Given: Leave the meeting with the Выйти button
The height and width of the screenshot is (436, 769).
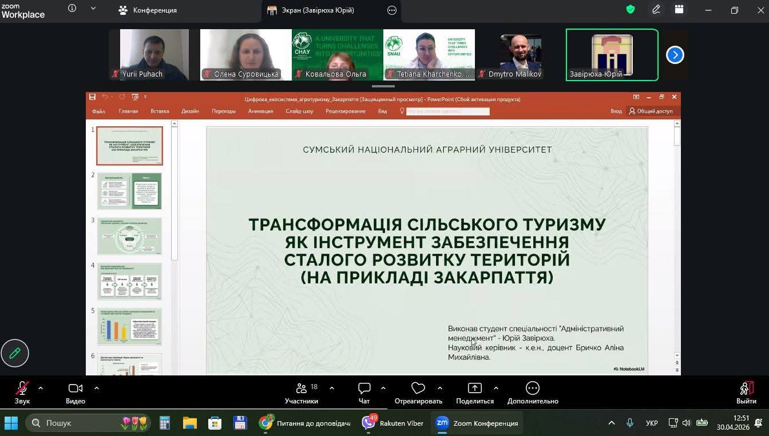Looking at the screenshot, I should pyautogui.click(x=746, y=393).
